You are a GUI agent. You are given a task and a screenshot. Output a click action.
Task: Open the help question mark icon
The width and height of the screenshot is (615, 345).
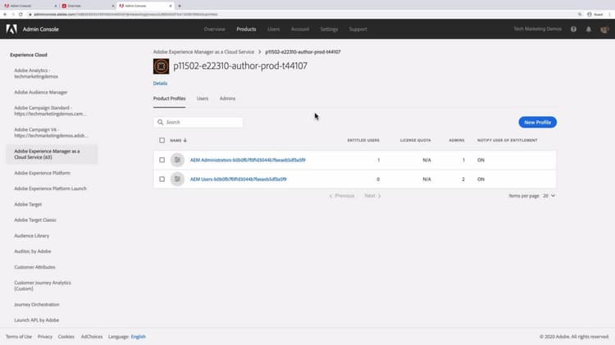[573, 29]
